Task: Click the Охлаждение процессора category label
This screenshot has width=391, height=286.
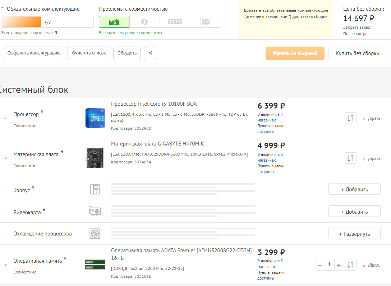Action: click(43, 234)
